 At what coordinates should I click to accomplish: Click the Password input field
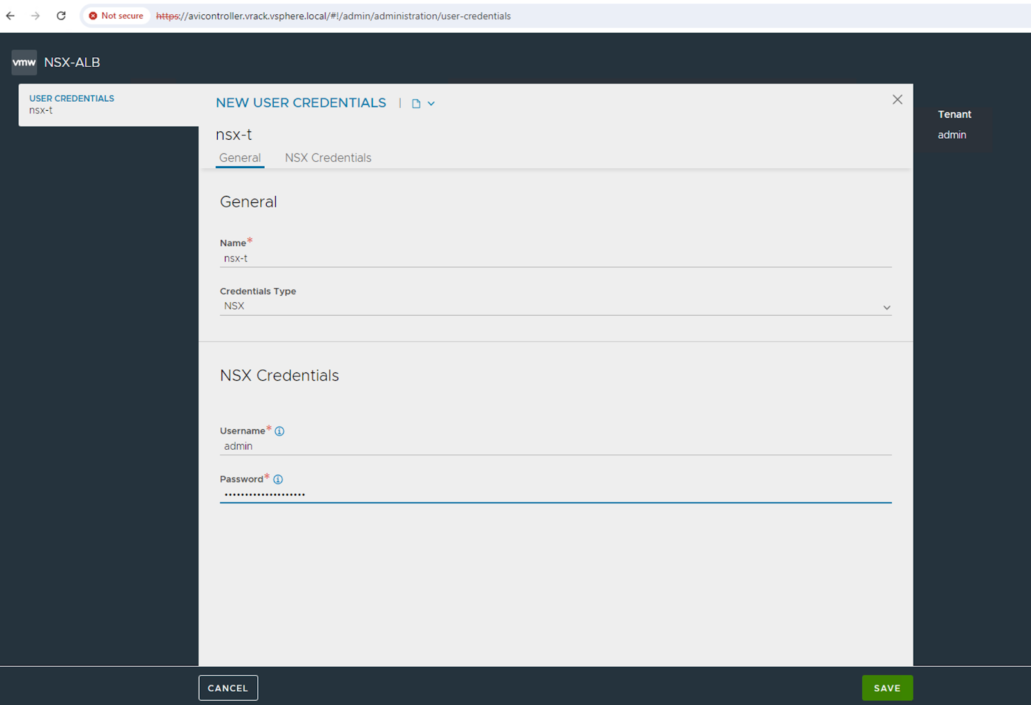click(x=555, y=494)
